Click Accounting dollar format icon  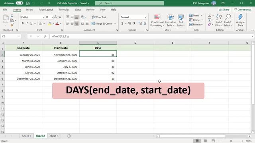tap(122, 23)
